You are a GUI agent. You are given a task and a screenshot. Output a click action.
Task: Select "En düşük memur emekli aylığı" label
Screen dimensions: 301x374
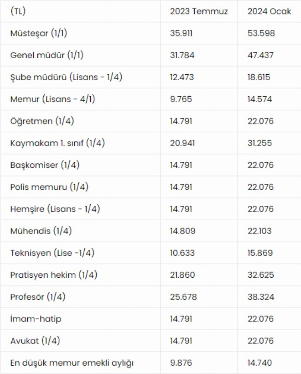pyautogui.click(x=72, y=363)
